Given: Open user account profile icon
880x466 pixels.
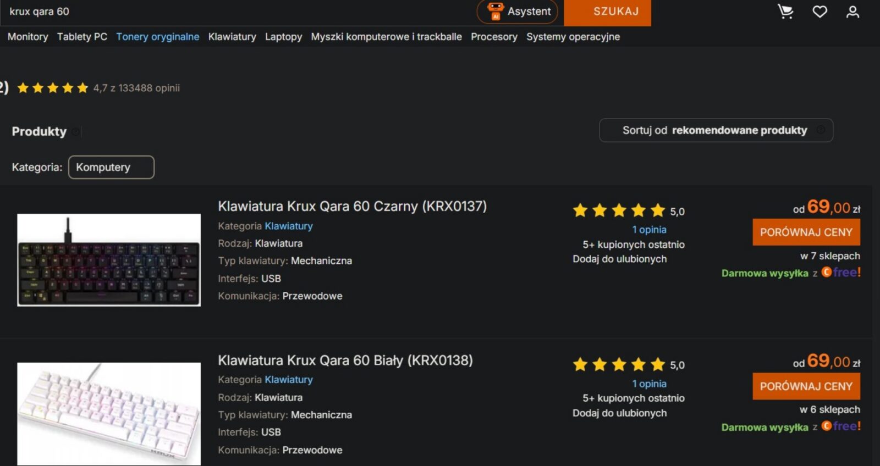Looking at the screenshot, I should 853,12.
